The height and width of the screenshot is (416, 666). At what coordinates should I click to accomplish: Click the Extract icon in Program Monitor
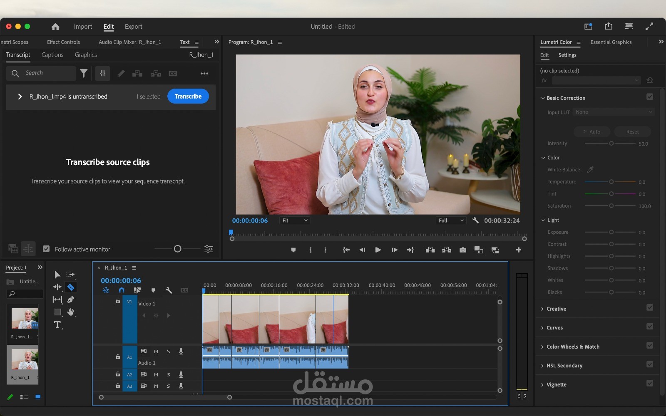pos(447,250)
